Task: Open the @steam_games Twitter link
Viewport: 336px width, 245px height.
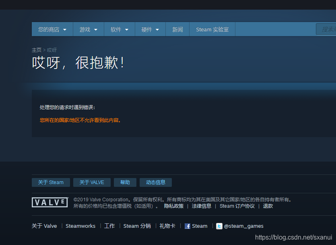Action: 243,226
